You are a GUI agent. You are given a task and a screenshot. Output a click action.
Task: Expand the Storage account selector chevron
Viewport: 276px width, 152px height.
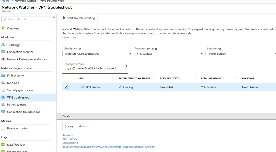pyautogui.click(x=126, y=66)
